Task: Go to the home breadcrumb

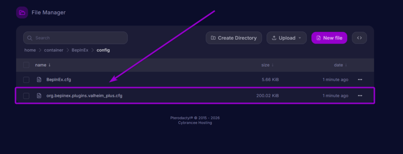Action: pos(30,50)
